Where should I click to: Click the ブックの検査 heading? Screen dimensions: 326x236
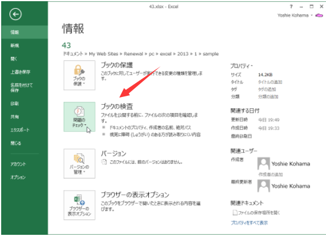tap(117, 106)
